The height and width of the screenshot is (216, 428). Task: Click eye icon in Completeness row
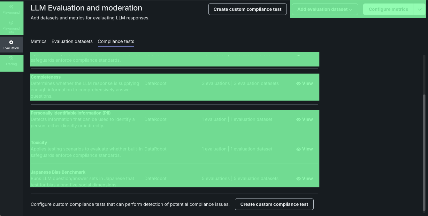coord(298,84)
